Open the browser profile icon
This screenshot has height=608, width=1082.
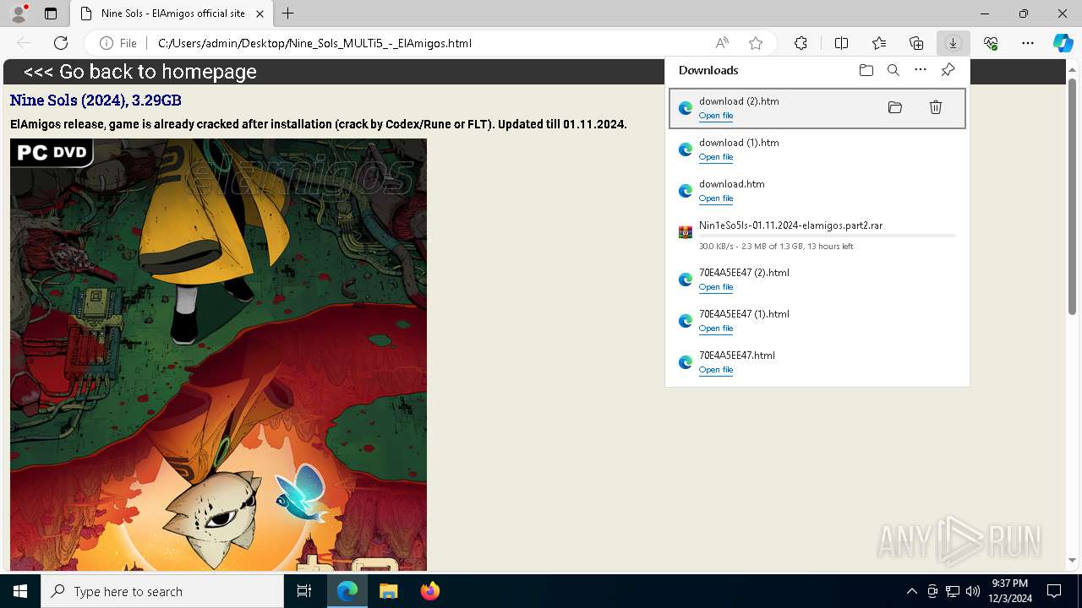tap(19, 14)
